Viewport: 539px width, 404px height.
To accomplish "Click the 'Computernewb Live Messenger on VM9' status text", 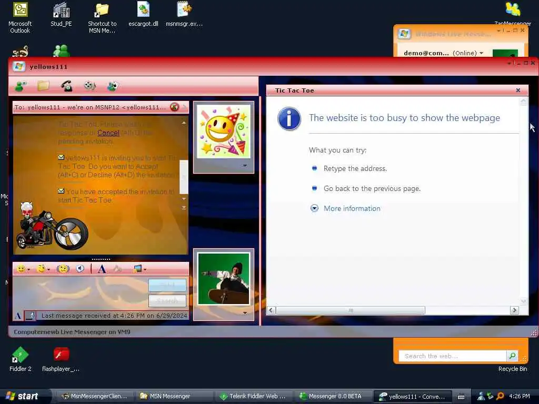I will [x=72, y=332].
